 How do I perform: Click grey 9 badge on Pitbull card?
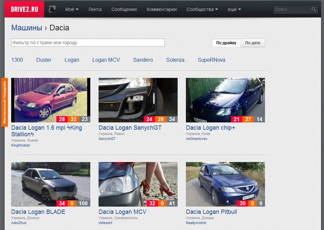261,203
